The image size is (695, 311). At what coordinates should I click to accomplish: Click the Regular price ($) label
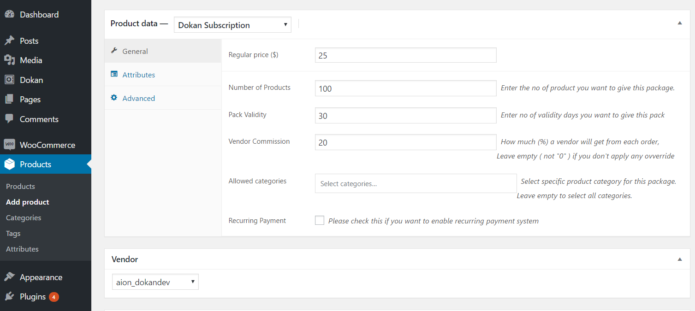pos(254,54)
